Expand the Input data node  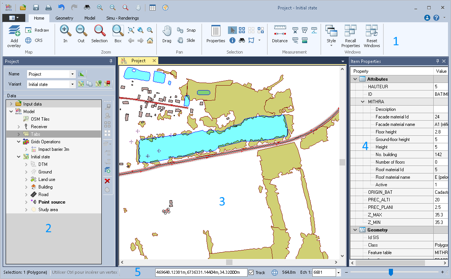pos(11,104)
